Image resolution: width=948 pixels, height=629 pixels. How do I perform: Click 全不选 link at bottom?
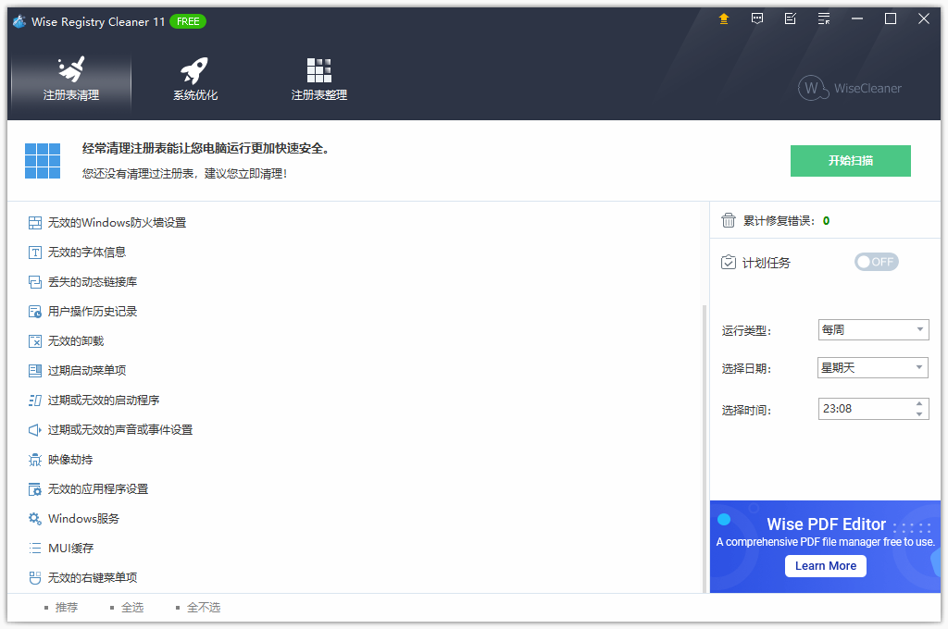point(204,607)
